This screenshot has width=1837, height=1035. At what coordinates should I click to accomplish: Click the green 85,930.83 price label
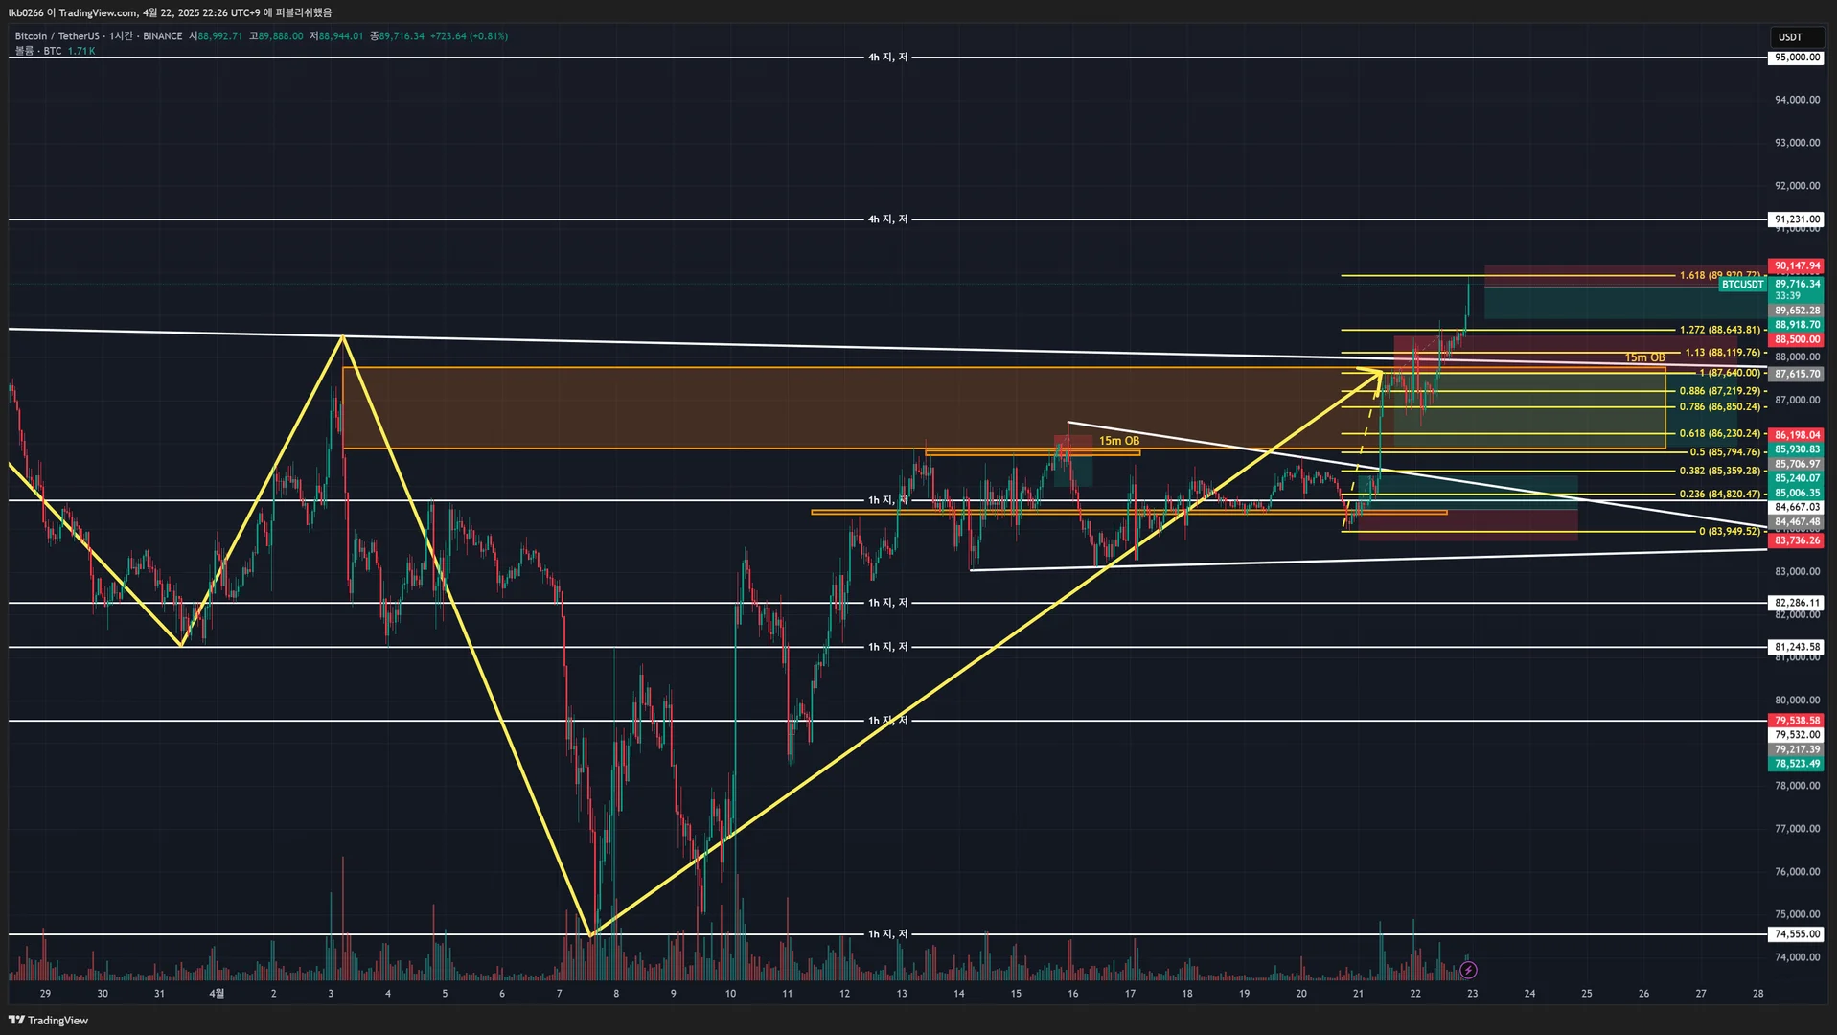1797,449
